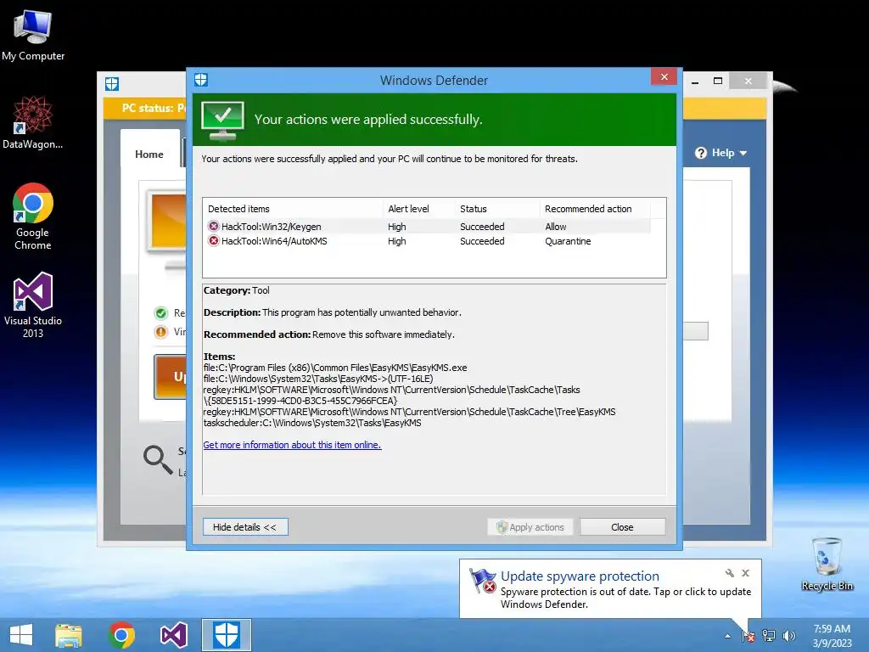The height and width of the screenshot is (652, 869).
Task: Click the flag icon in the notification
Action: pyautogui.click(x=482, y=580)
